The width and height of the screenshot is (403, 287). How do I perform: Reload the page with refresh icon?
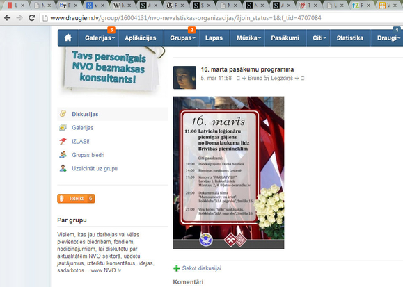31,17
